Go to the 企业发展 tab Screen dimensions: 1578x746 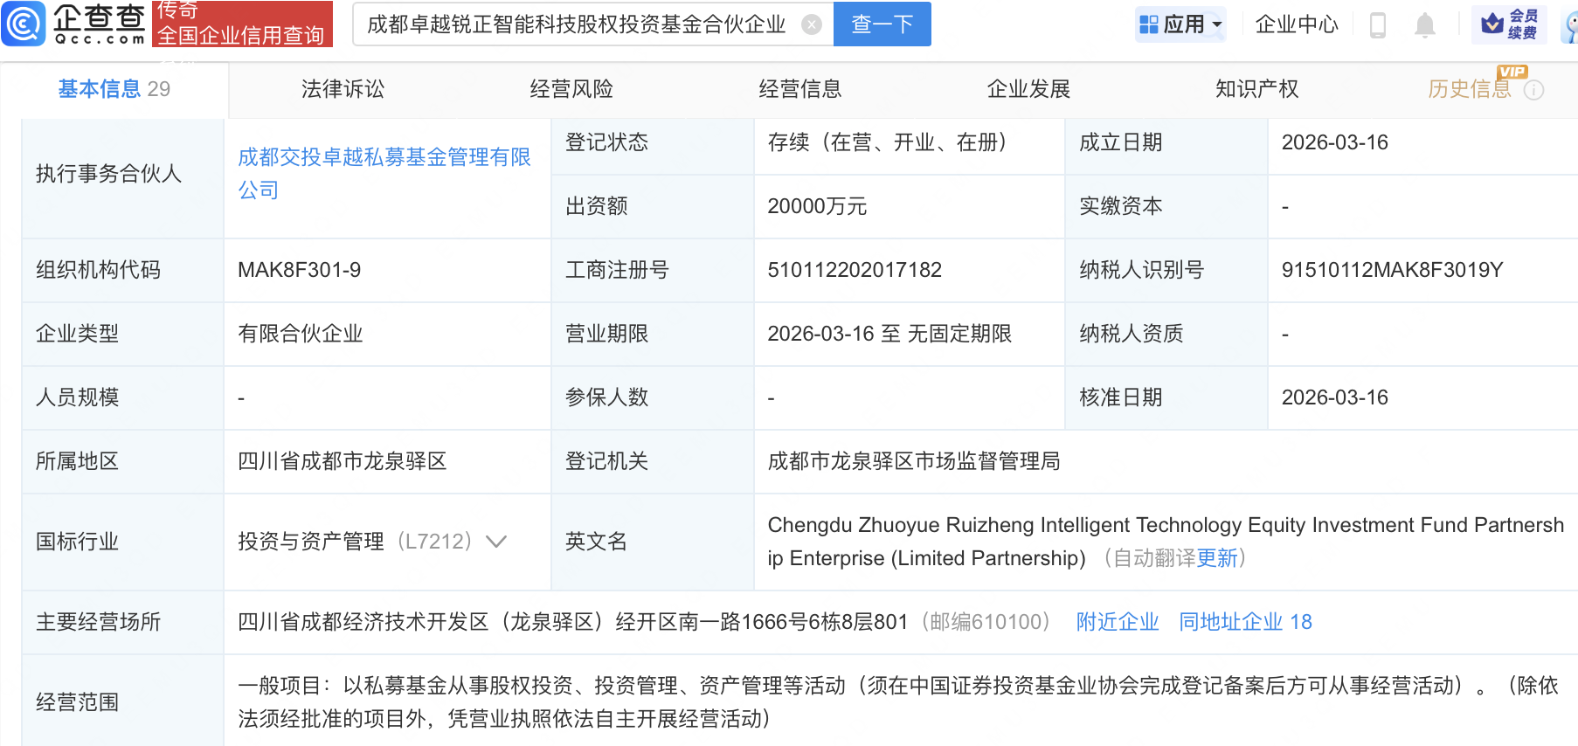(1028, 89)
